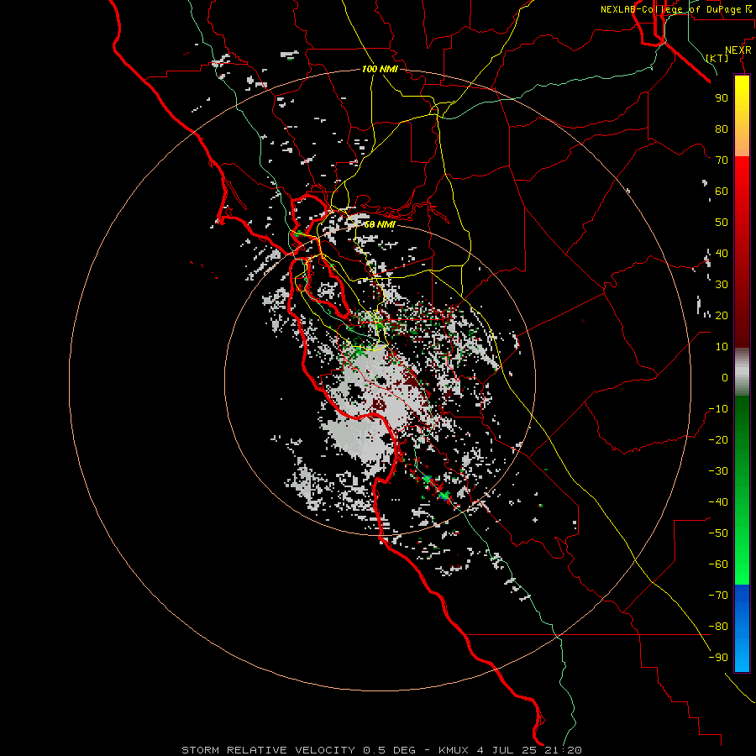This screenshot has width=756, height=756.
Task: Select the 20 value on the velocity scale
Action: (722, 315)
